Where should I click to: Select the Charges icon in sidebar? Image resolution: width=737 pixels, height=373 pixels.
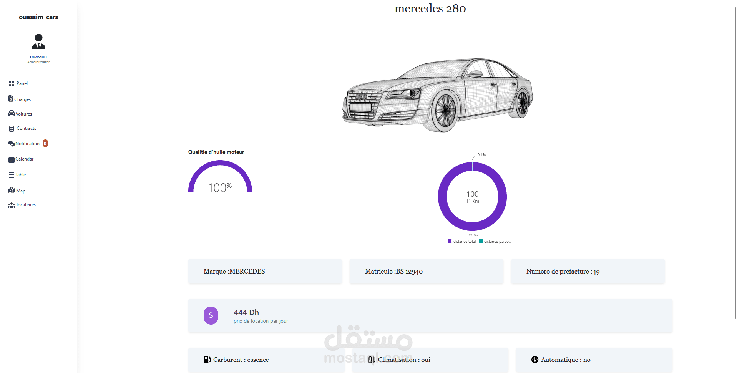(x=11, y=99)
